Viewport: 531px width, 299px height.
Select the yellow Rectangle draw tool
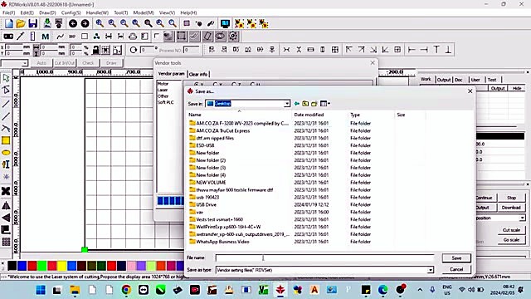click(x=6, y=140)
